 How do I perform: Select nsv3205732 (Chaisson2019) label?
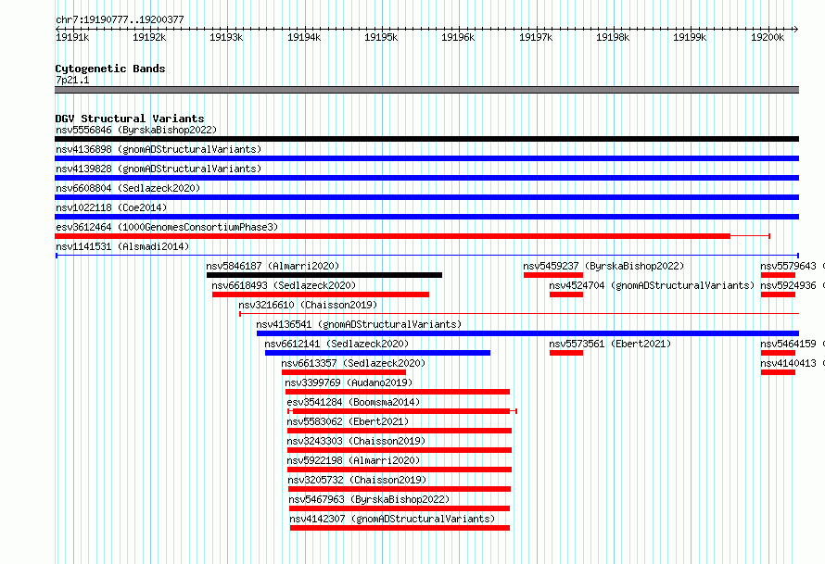(357, 480)
